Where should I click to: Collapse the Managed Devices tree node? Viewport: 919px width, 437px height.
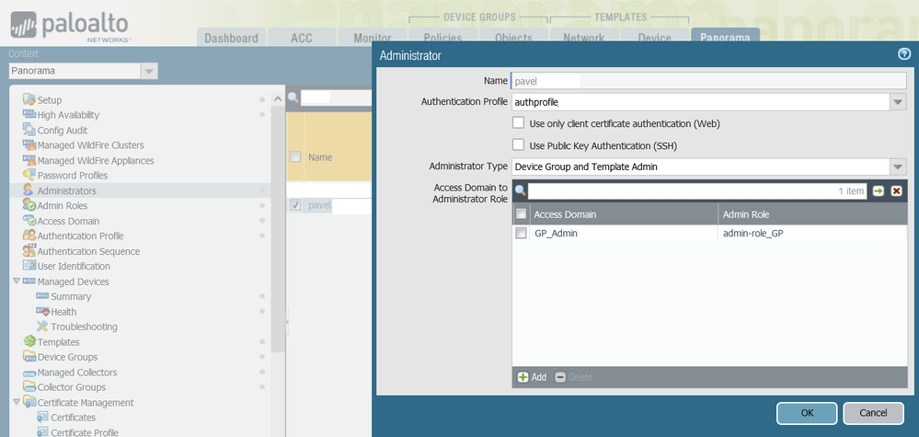[x=17, y=282]
